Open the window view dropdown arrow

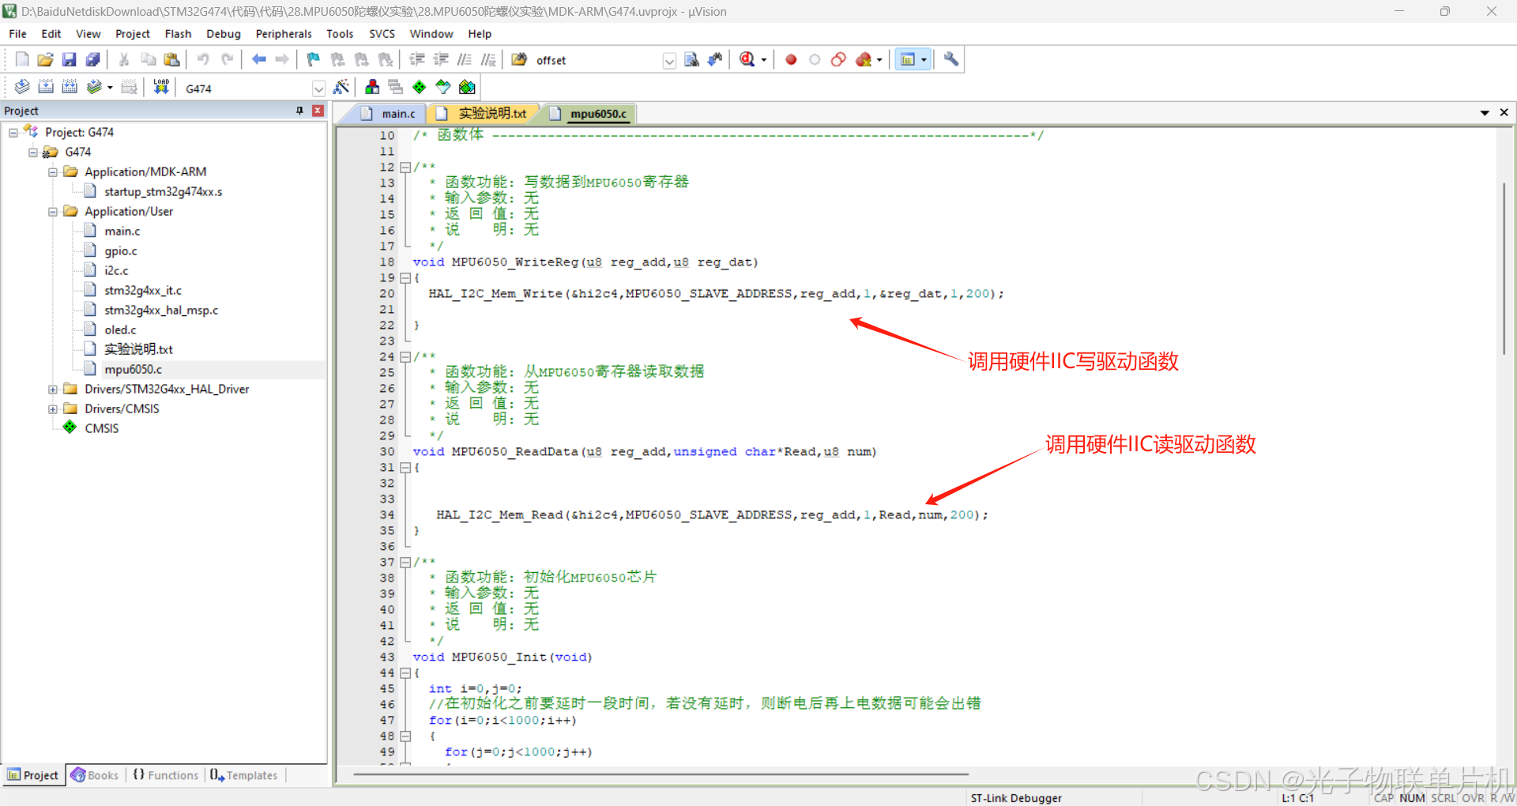(924, 60)
